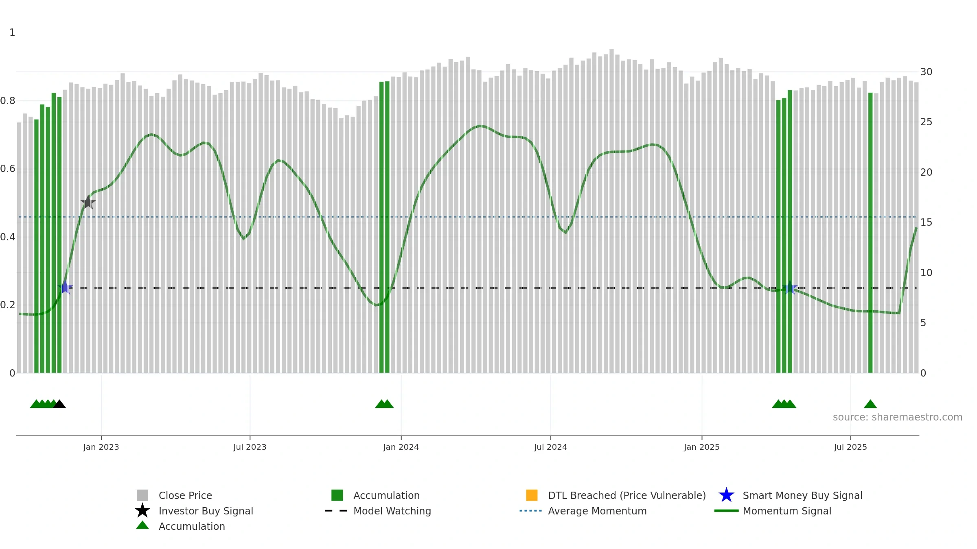977x549 pixels.
Task: Click the orange DTL Breached legend swatch
Action: (x=532, y=495)
